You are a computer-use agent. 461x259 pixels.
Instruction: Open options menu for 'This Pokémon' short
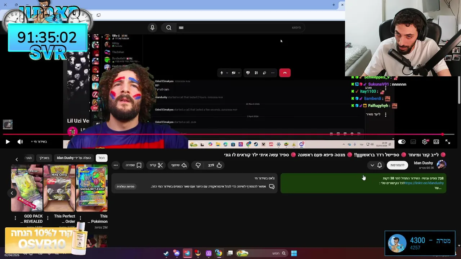pyautogui.click(x=80, y=218)
